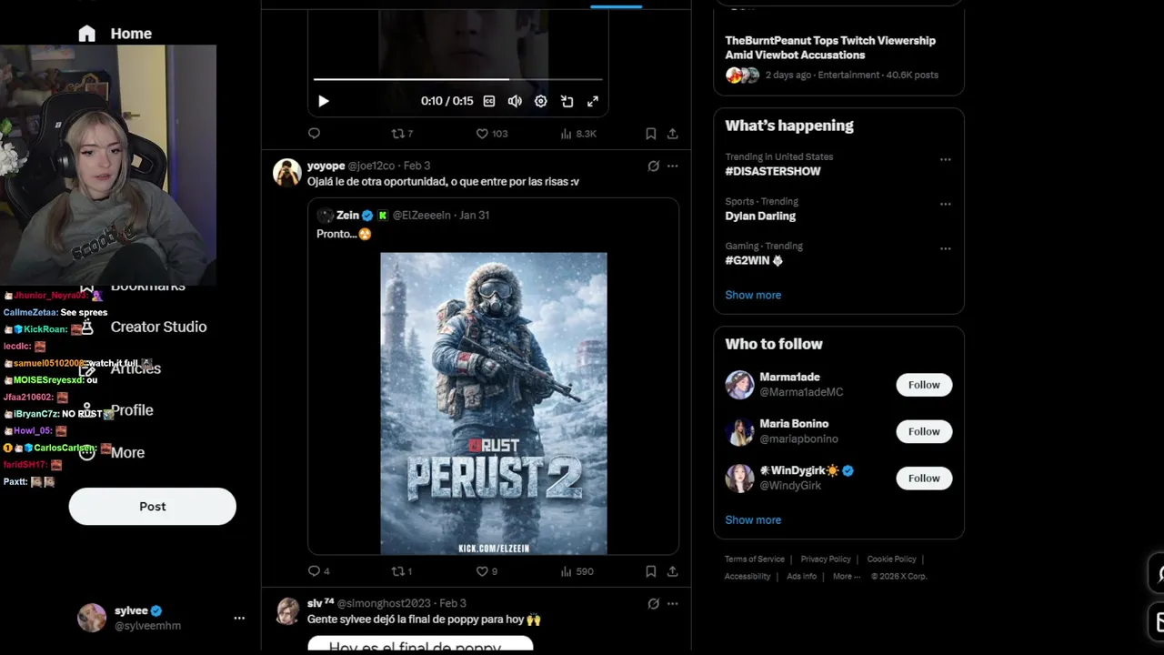Like yoyope post with 9 likes

pyautogui.click(x=487, y=571)
